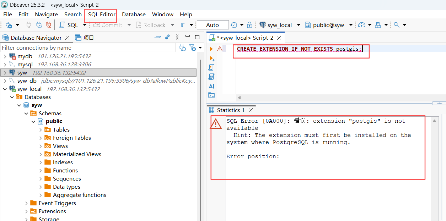The width and height of the screenshot is (446, 221).
Task: Click the magnifier Search icon in toolbar
Action: pos(397,25)
